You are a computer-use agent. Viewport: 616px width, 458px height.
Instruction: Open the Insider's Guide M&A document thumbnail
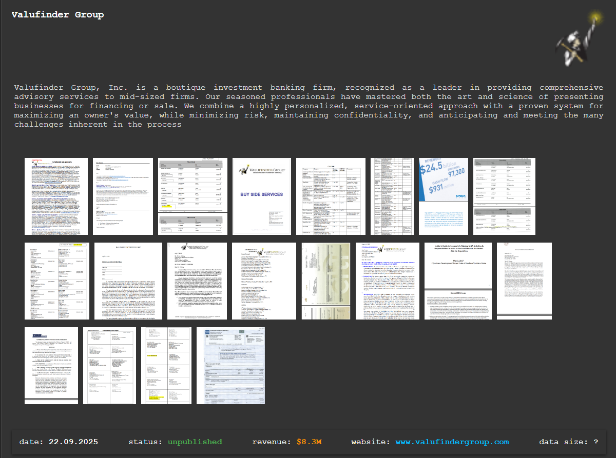(458, 281)
